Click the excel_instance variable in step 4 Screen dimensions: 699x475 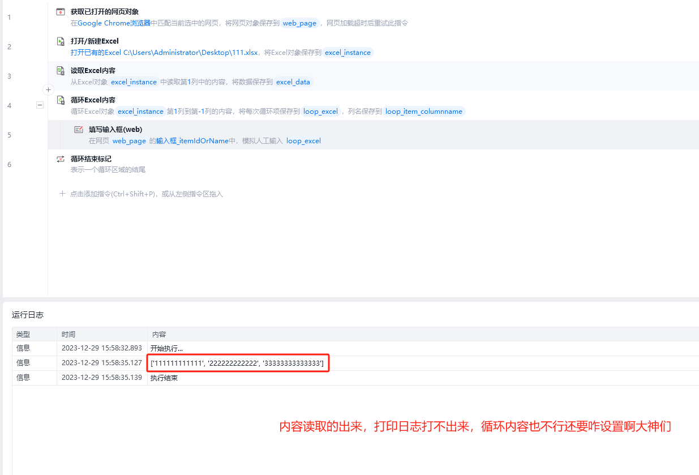pyautogui.click(x=141, y=112)
